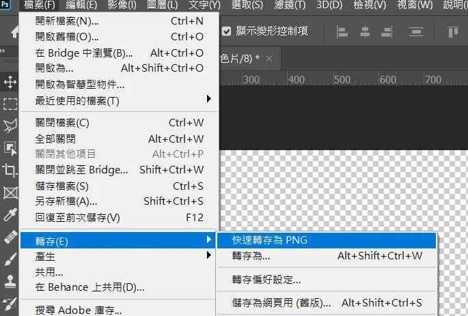Select 儲存為網頁用 (舊版)... entry

click(x=327, y=303)
